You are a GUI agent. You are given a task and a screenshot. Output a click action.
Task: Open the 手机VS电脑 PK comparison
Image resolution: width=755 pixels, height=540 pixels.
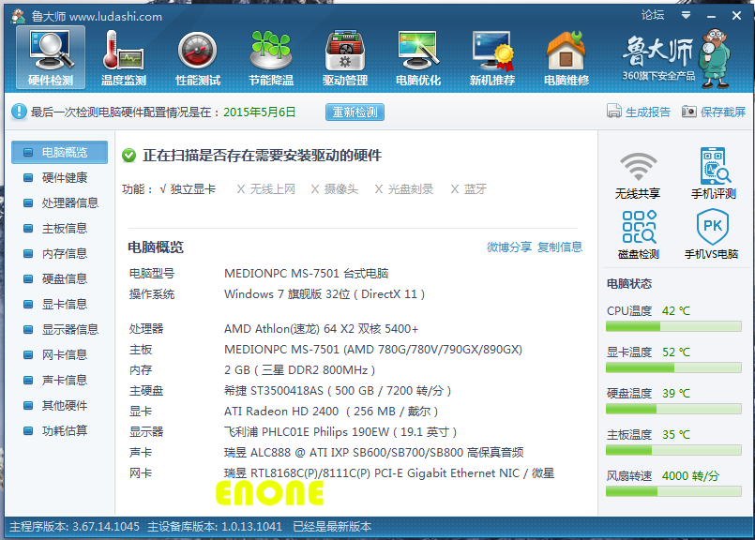coord(712,233)
